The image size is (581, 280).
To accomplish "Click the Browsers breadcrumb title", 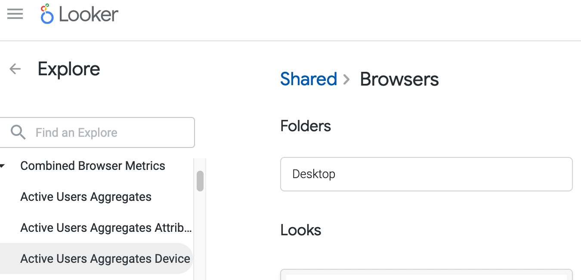I will pos(399,80).
